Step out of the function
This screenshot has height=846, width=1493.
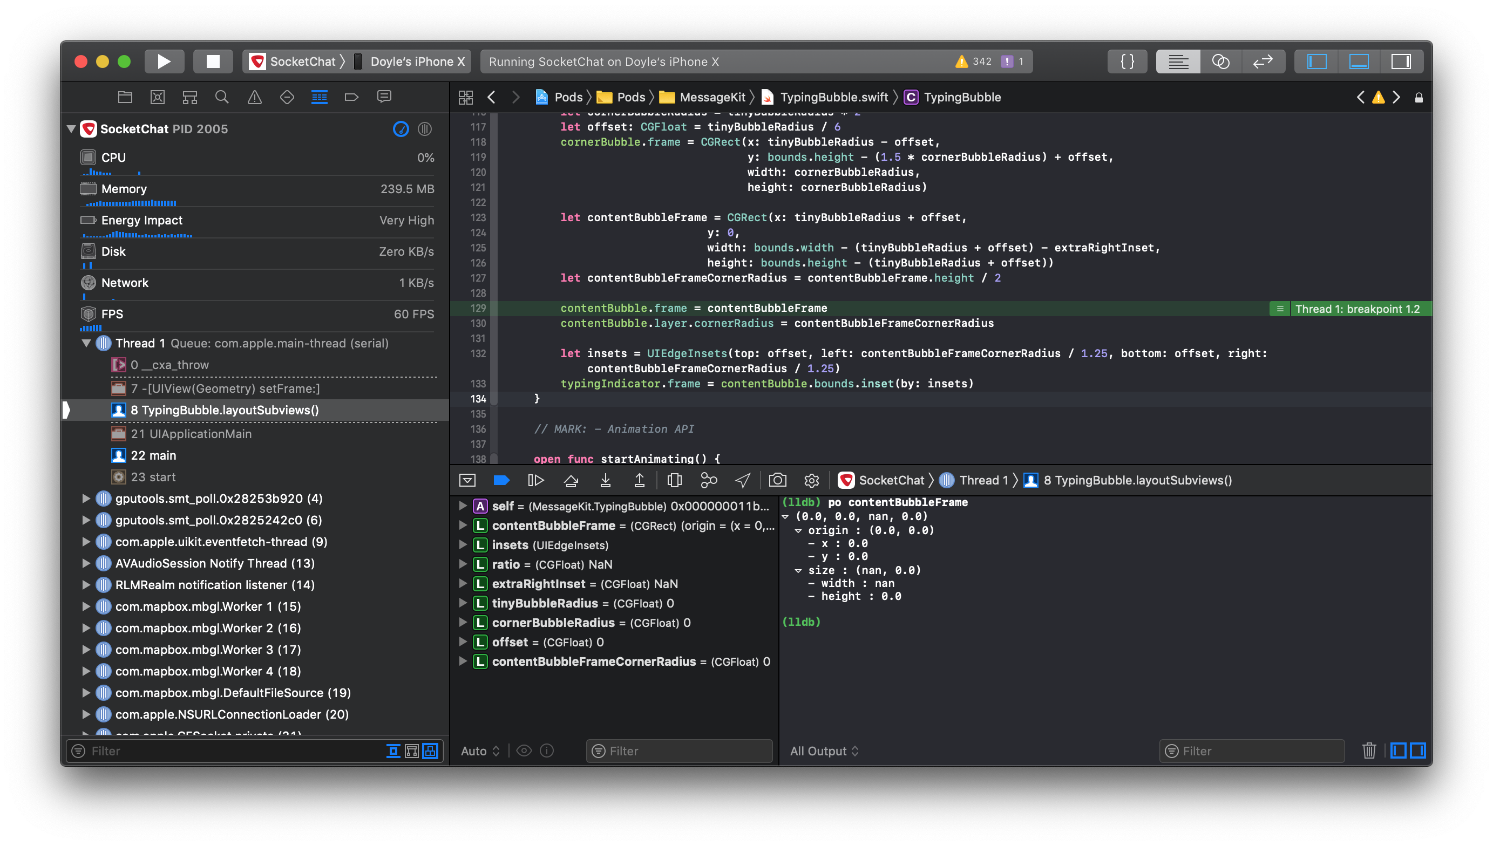pyautogui.click(x=639, y=480)
